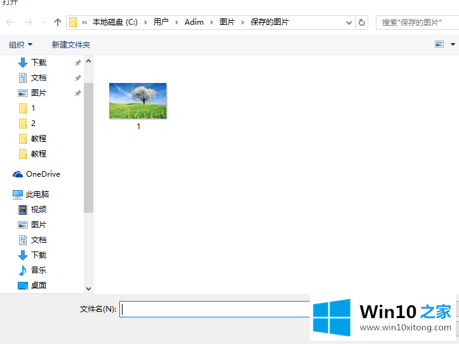Open pinned 文档 in quick access
This screenshot has width=459, height=344.
point(39,78)
